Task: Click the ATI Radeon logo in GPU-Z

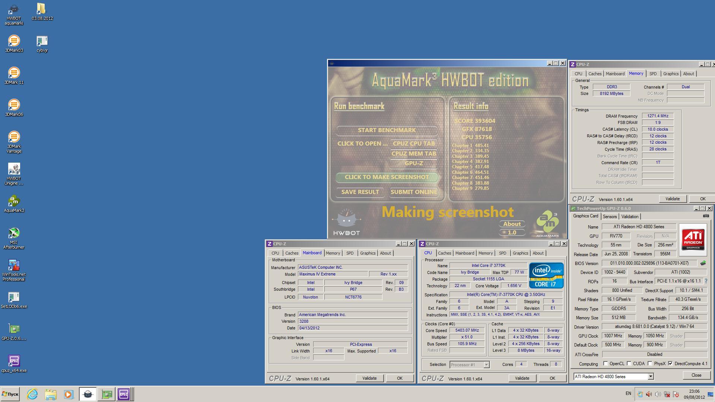Action: 693,239
